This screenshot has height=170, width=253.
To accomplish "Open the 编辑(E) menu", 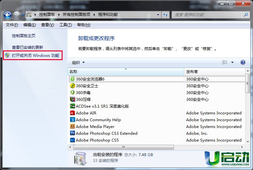I will 30,25.
